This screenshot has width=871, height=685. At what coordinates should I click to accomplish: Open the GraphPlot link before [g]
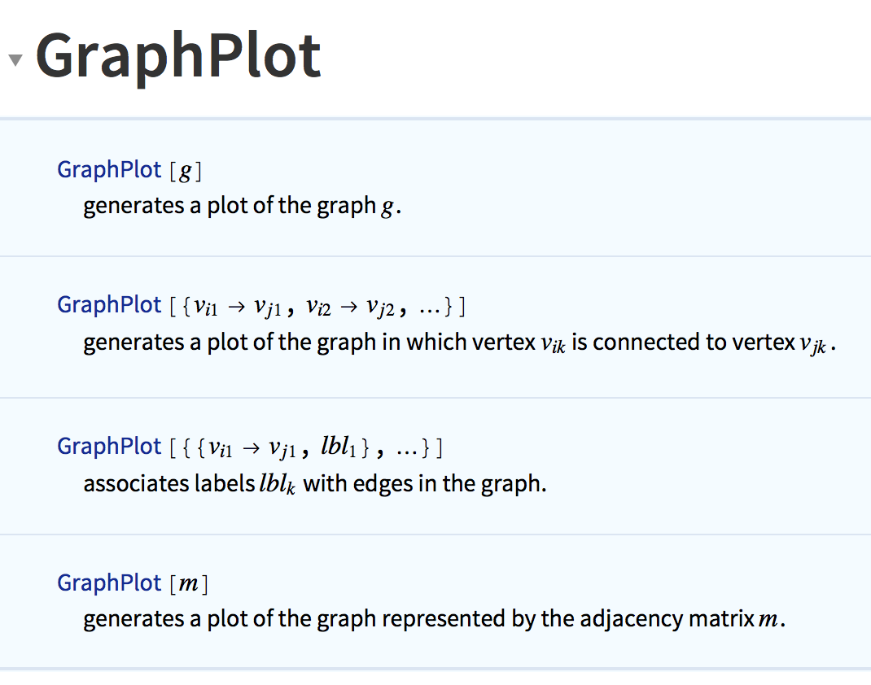tap(109, 169)
